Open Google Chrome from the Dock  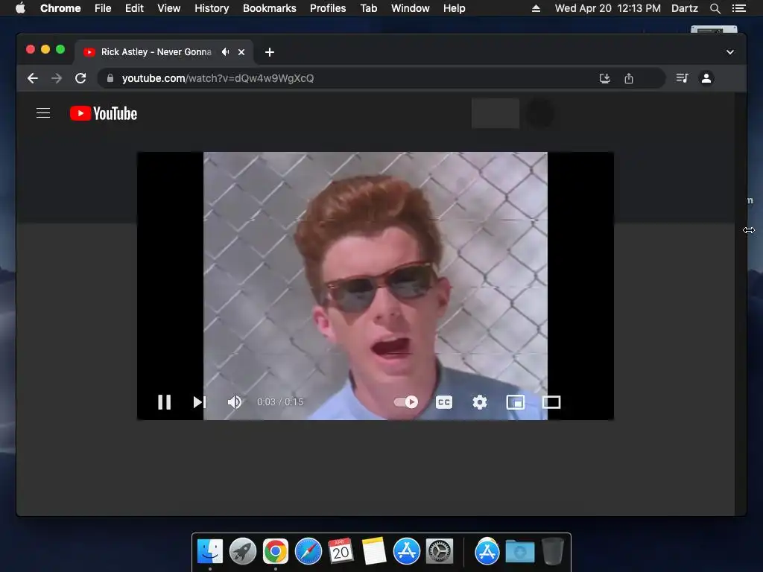[x=276, y=552]
